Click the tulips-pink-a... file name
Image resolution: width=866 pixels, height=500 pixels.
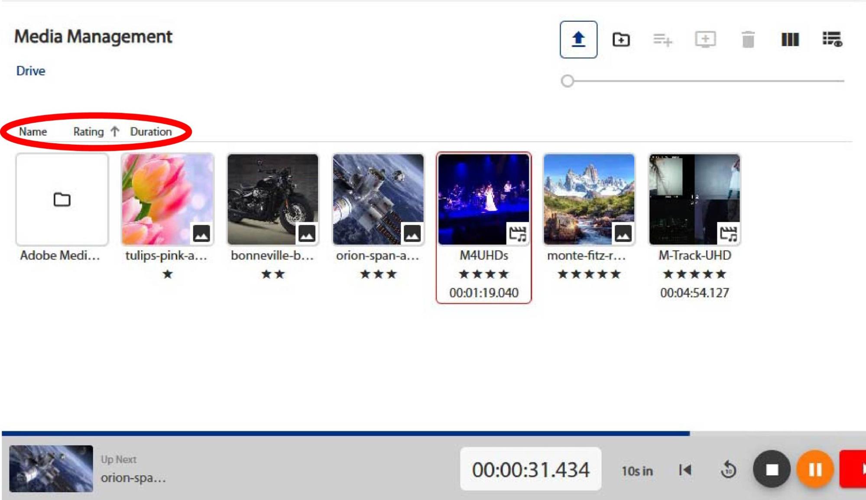pos(166,256)
